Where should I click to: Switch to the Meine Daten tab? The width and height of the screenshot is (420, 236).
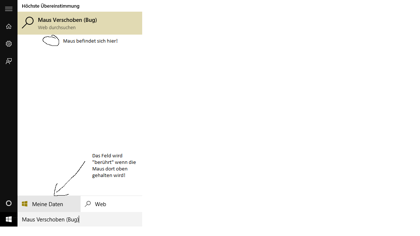(49, 204)
